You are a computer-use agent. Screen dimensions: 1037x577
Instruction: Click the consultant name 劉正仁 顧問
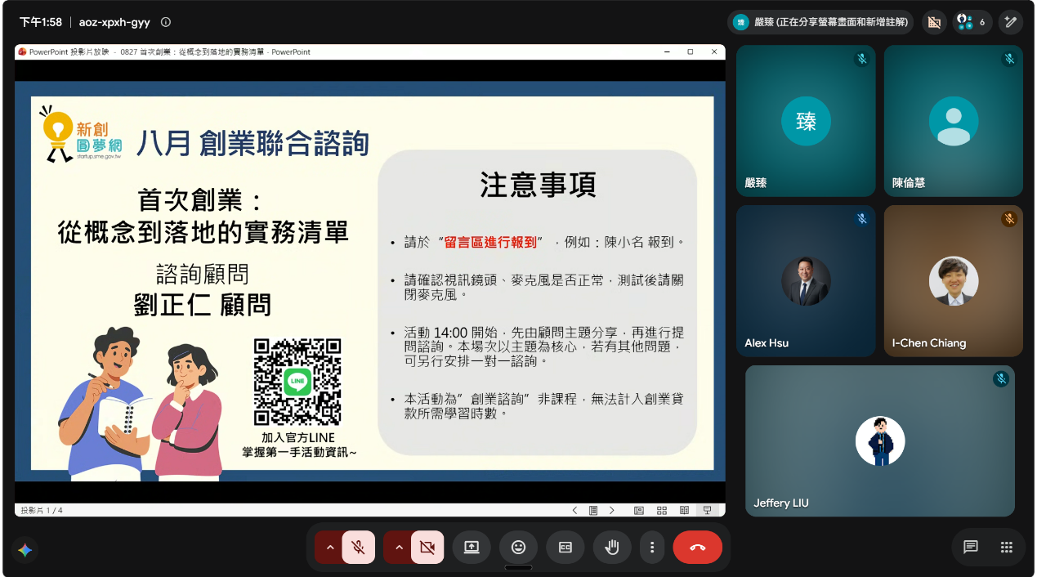[x=203, y=306]
